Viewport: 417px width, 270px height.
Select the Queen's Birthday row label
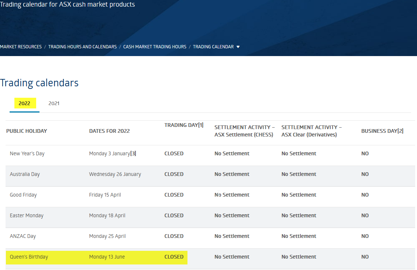(x=29, y=257)
